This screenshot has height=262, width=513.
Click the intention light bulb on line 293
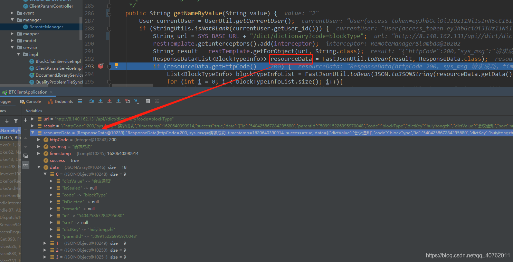coord(116,65)
